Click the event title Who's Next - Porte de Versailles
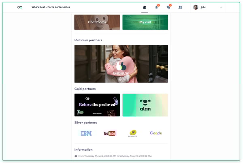This screenshot has width=243, height=164. coord(51,7)
